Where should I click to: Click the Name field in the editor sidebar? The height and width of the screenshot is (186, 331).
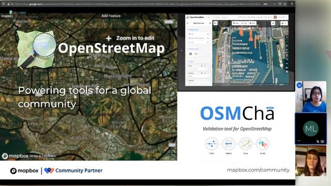[198, 69]
